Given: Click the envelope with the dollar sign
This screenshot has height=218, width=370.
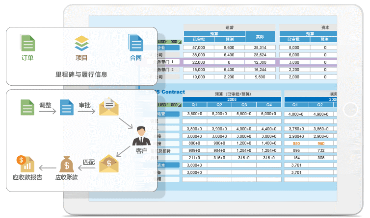Looking at the screenshot, I should tap(108, 164).
